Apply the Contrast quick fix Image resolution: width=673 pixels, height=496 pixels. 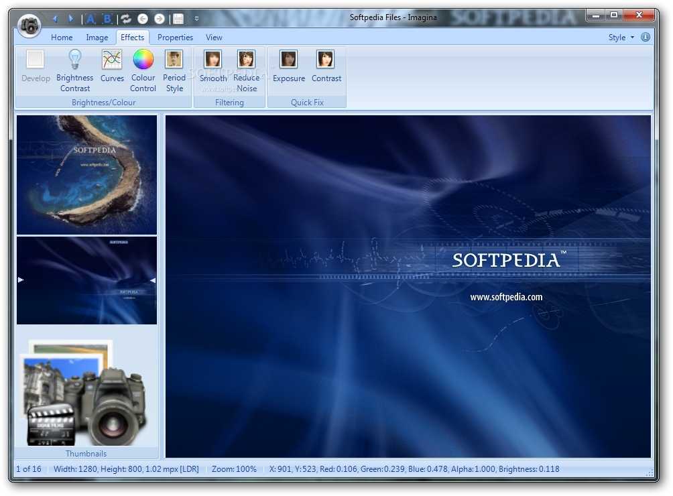[x=326, y=66]
